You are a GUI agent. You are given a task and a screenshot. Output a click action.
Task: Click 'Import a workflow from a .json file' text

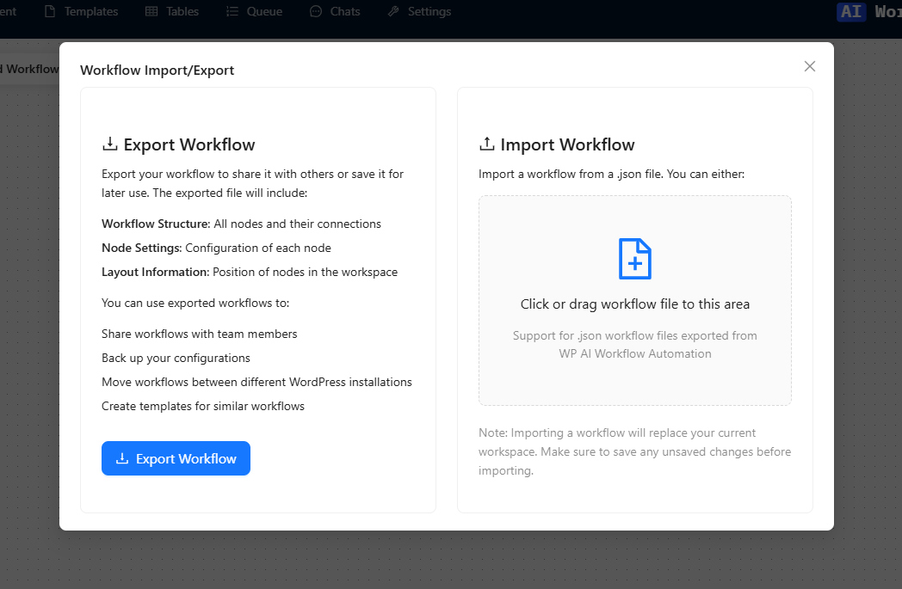pos(611,174)
